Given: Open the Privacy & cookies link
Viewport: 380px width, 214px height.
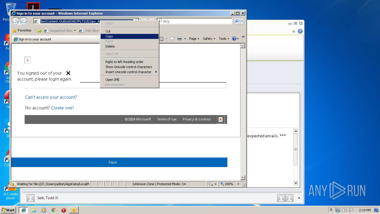Looking at the screenshot, I should (x=197, y=119).
